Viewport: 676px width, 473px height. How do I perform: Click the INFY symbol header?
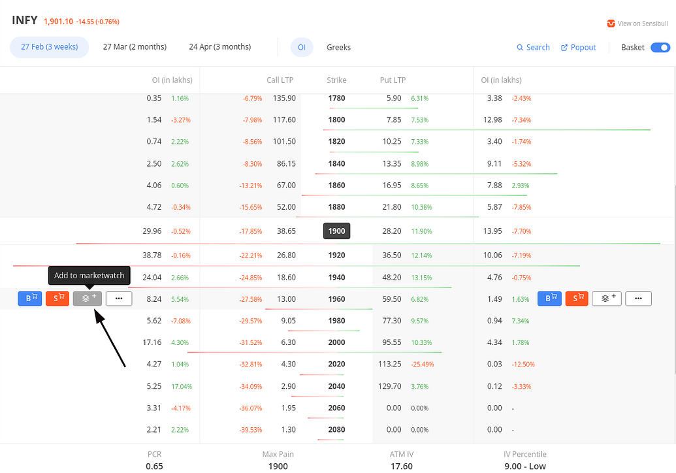(x=24, y=20)
